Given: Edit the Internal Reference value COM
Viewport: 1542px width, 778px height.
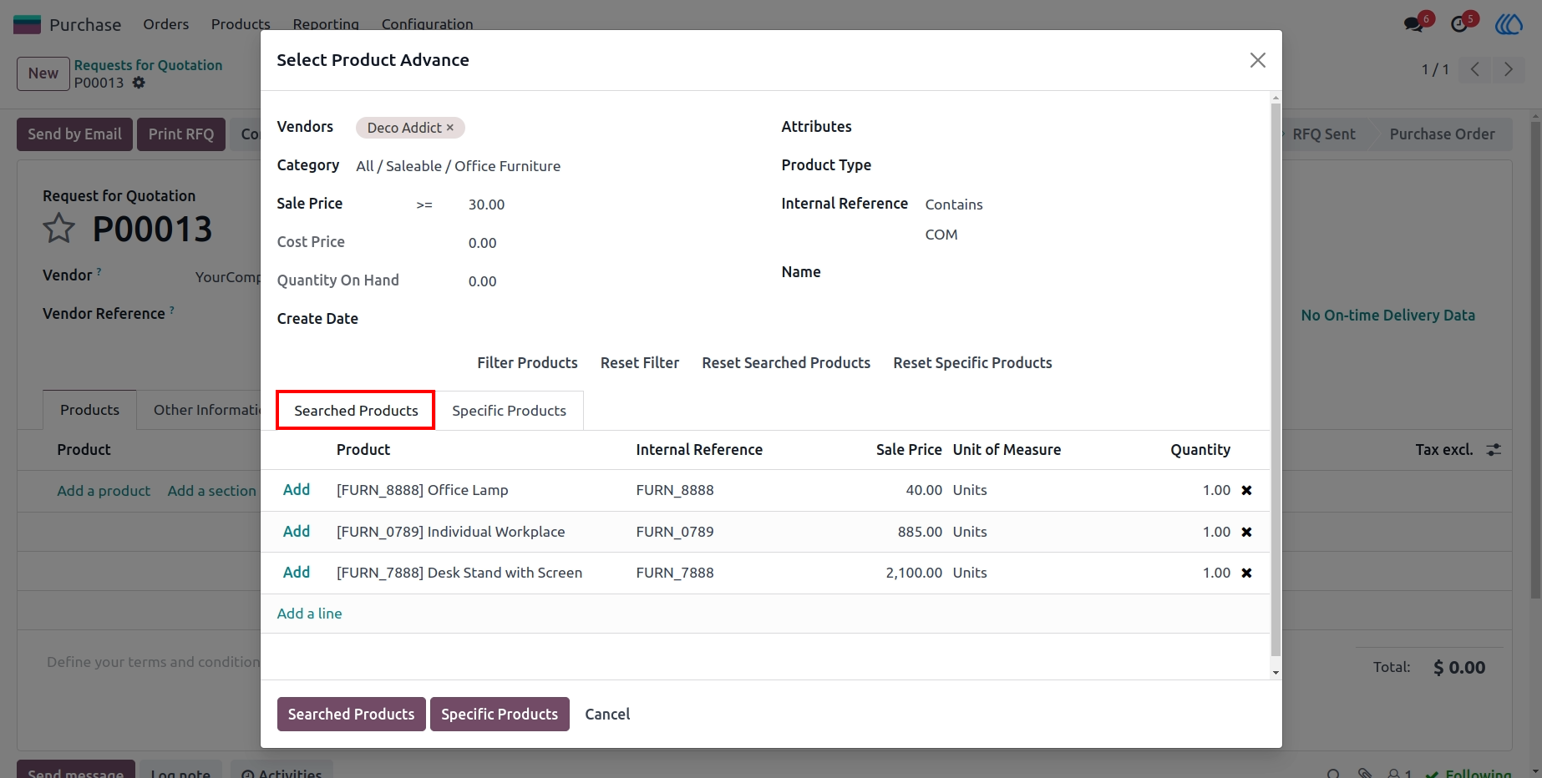Looking at the screenshot, I should 941,235.
